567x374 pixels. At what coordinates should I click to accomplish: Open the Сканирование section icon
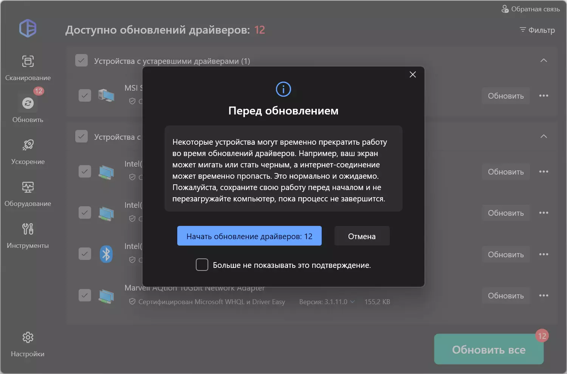[x=28, y=61]
